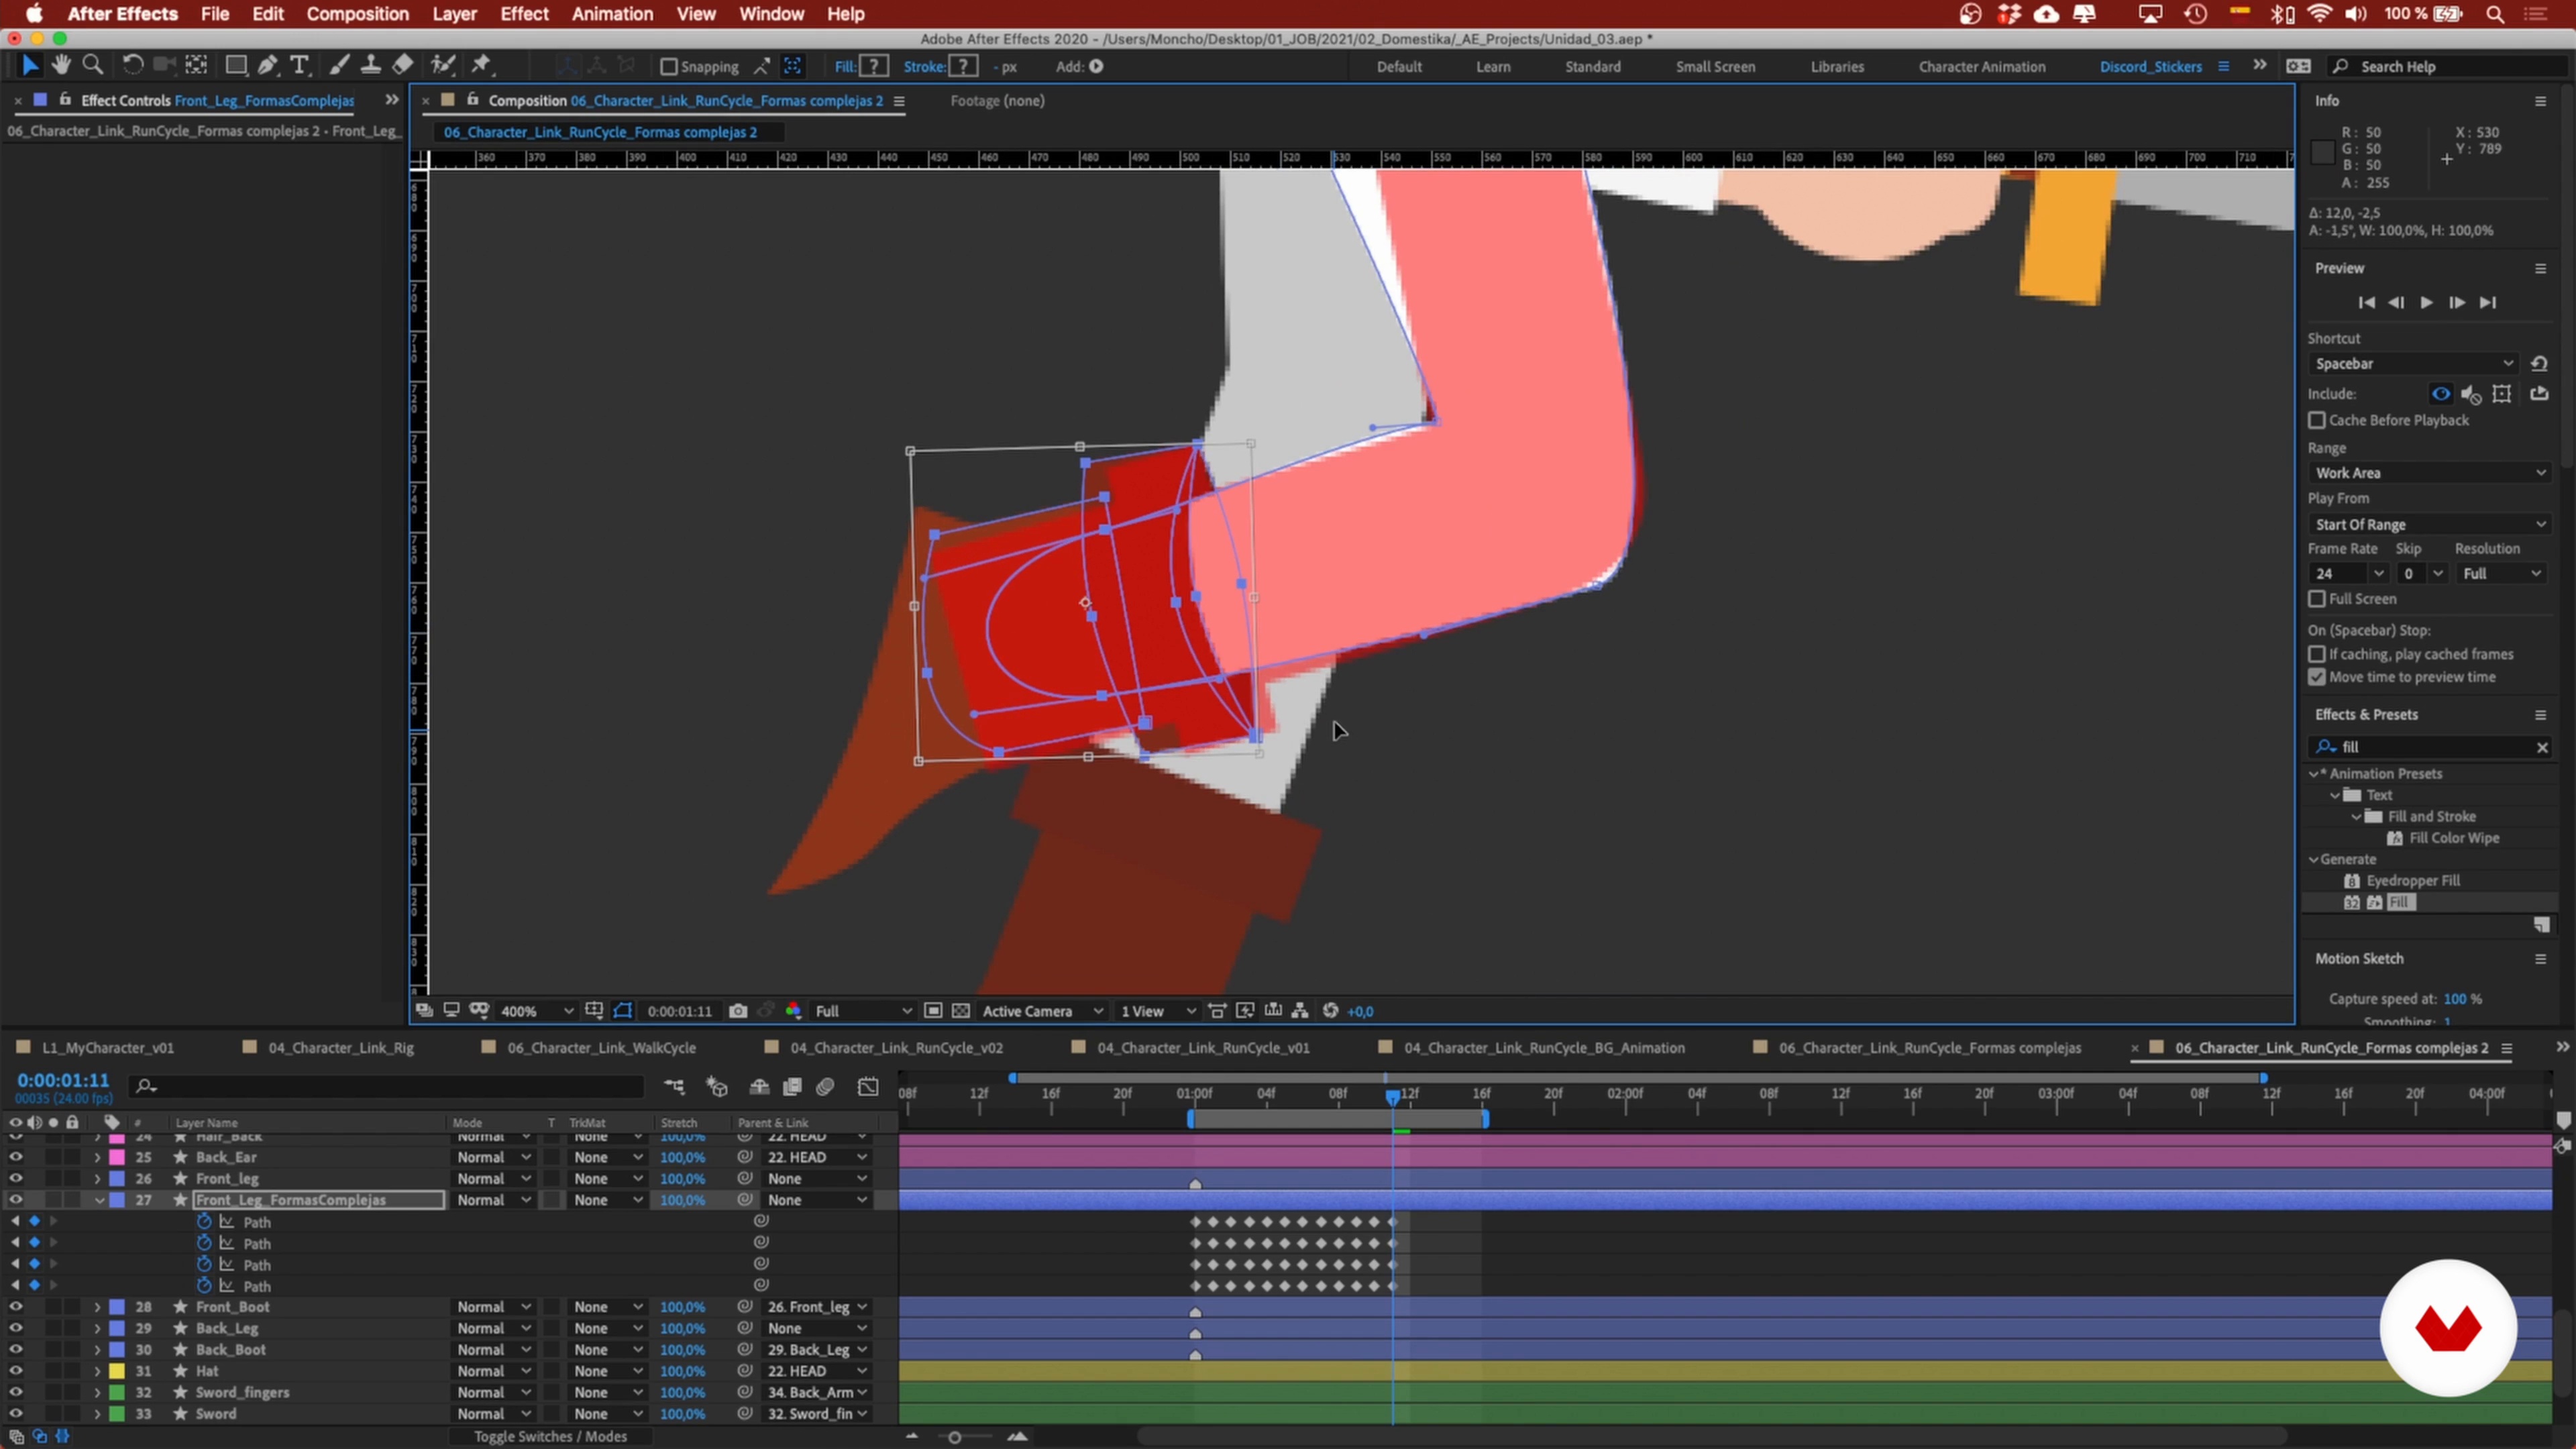Image resolution: width=2576 pixels, height=1449 pixels.
Task: Select the Eraser tool
Action: [402, 65]
